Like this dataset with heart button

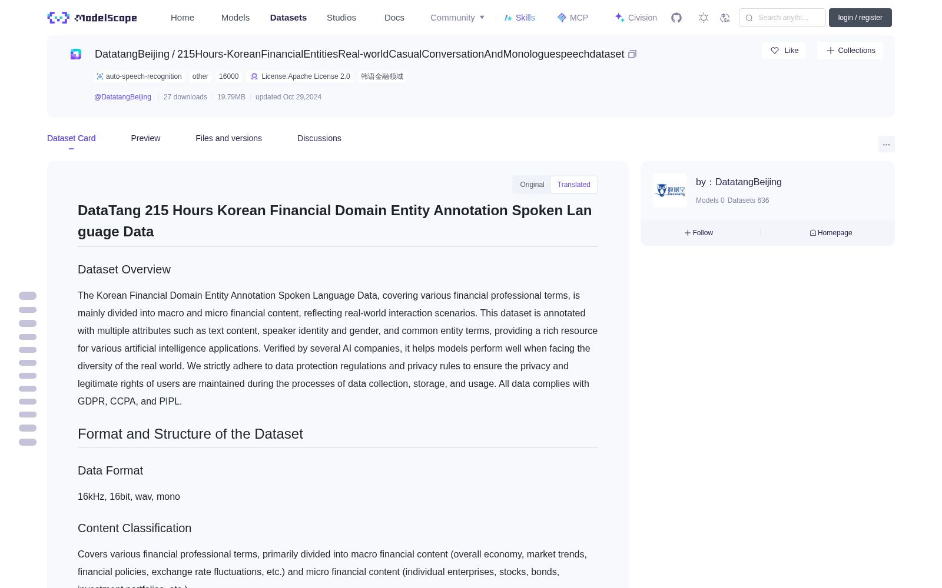click(x=784, y=51)
